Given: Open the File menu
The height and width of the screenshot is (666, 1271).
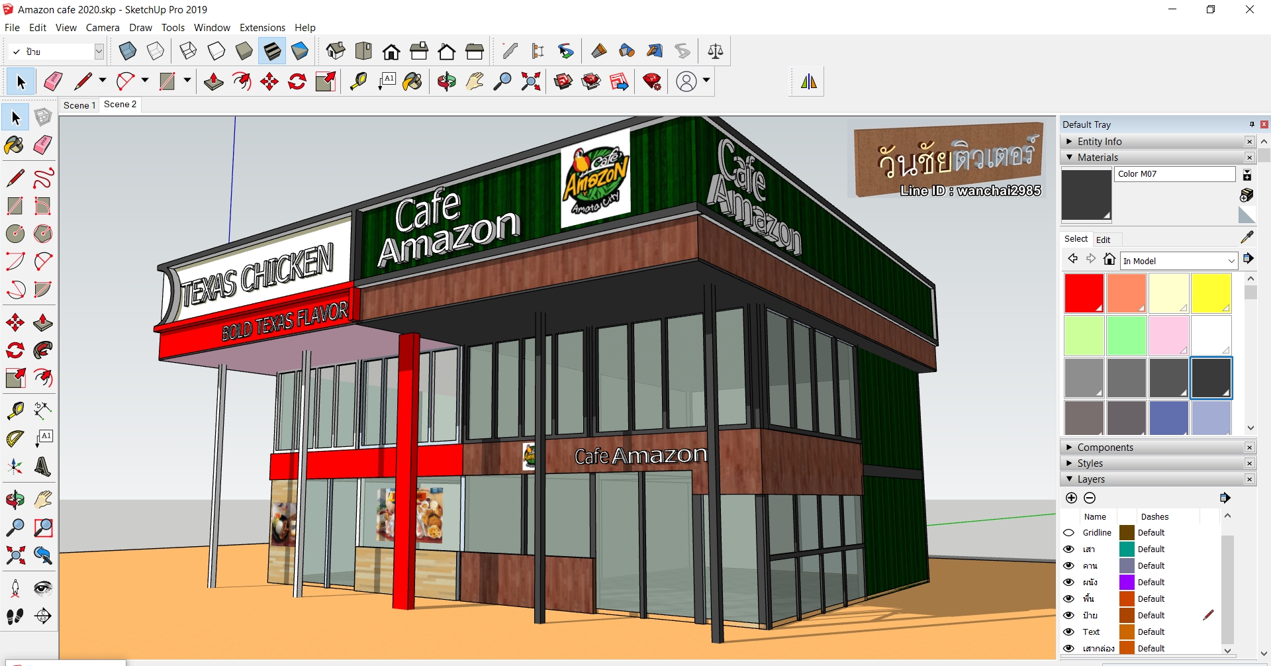Looking at the screenshot, I should pyautogui.click(x=12, y=28).
